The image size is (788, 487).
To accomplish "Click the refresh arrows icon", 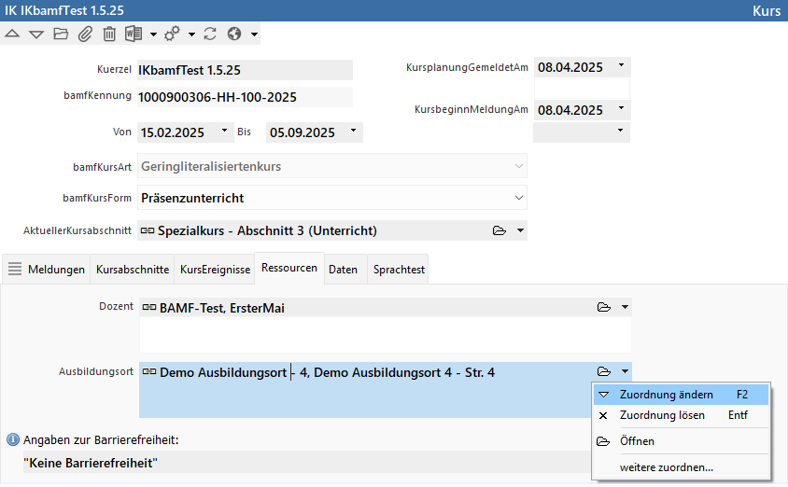I will click(x=210, y=35).
